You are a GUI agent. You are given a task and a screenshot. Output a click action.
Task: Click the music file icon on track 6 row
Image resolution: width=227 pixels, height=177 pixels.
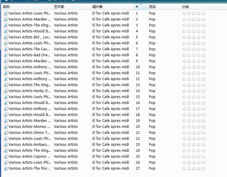[6, 43]
